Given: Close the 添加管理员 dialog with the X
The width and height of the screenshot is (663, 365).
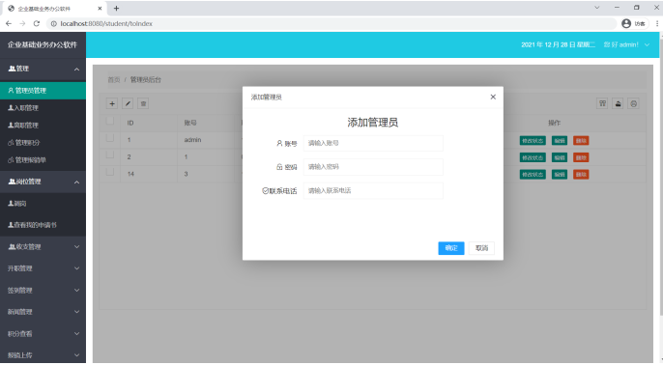Looking at the screenshot, I should [493, 98].
